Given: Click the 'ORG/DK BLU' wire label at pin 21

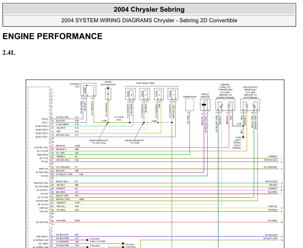Looking at the screenshot, I should tap(63, 160).
